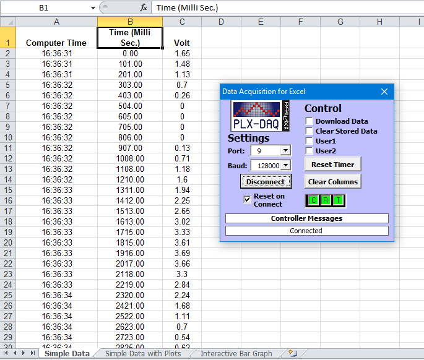The width and height of the screenshot is (424, 360).
Task: Enable the Download Data checkbox
Action: point(309,121)
